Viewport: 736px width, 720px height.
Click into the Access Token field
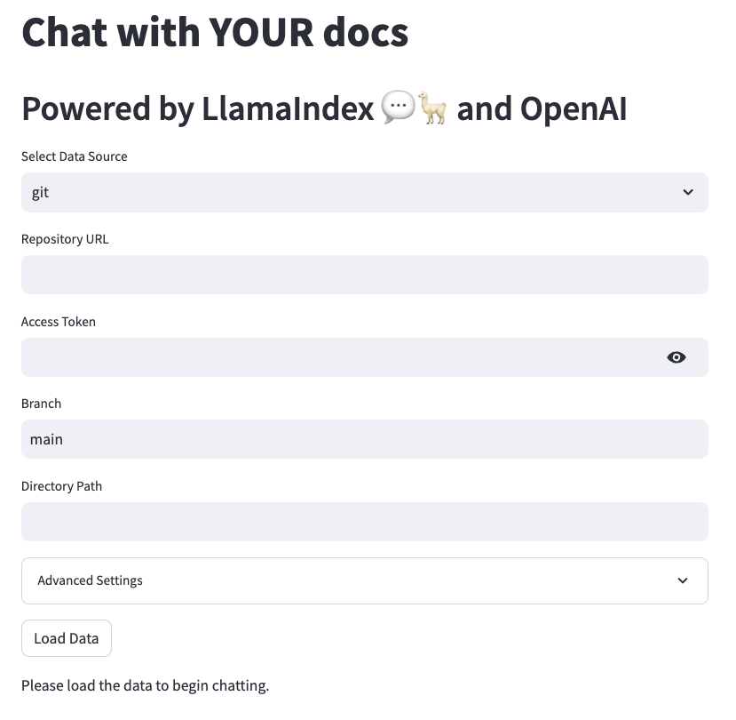pos(337,357)
